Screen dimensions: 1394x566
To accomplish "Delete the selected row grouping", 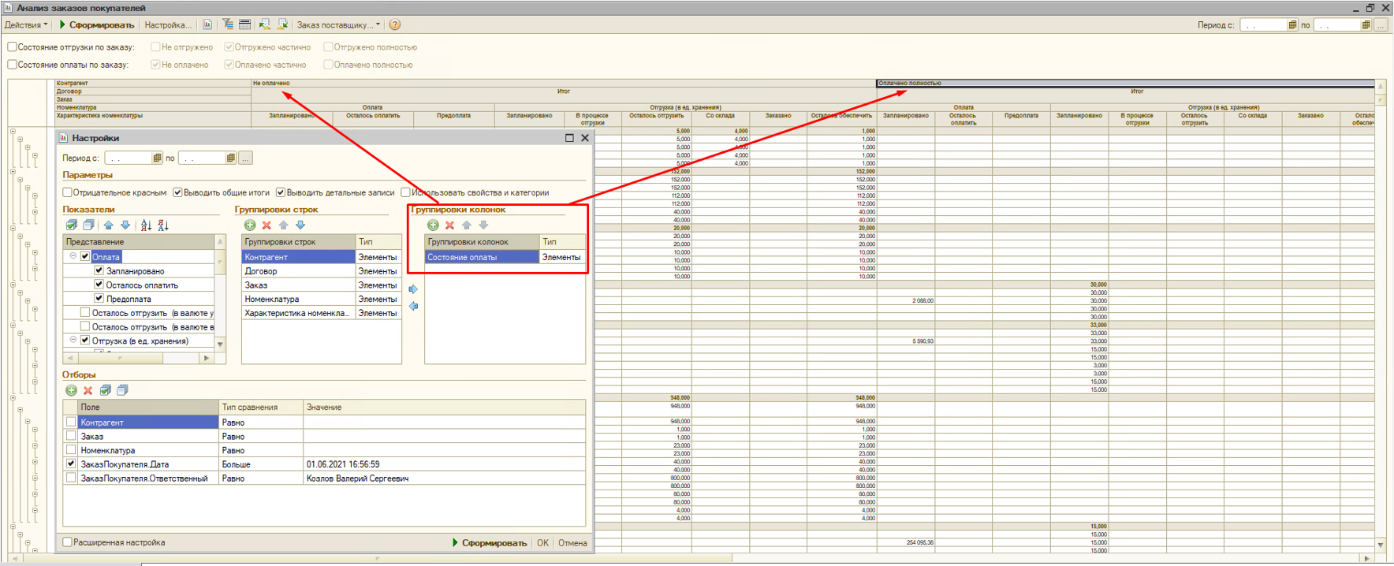I will [x=266, y=225].
